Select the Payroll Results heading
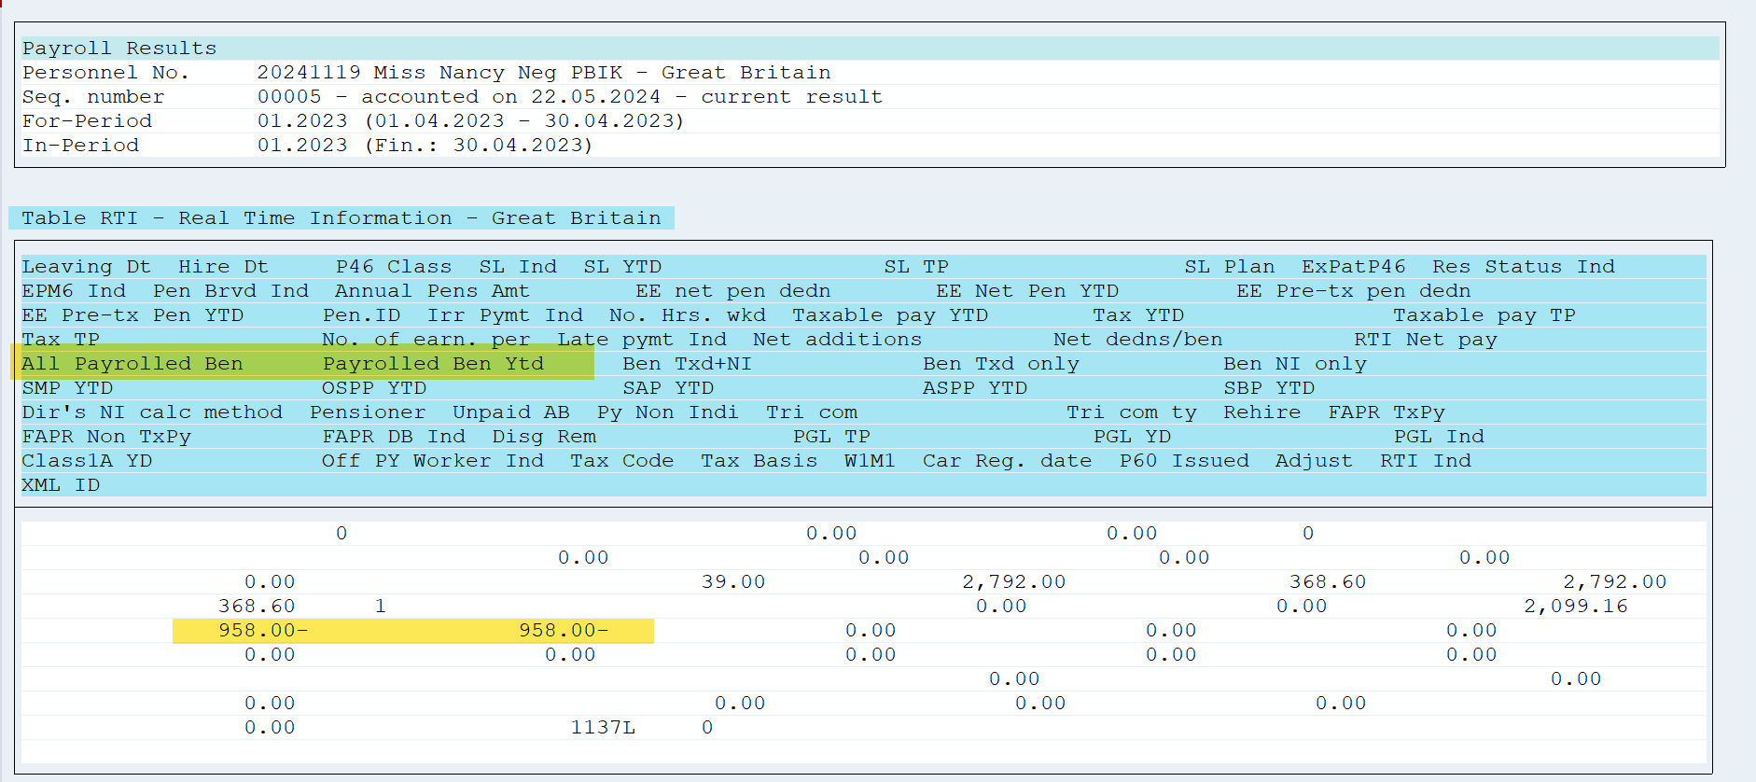The height and width of the screenshot is (782, 1756). pyautogui.click(x=119, y=49)
